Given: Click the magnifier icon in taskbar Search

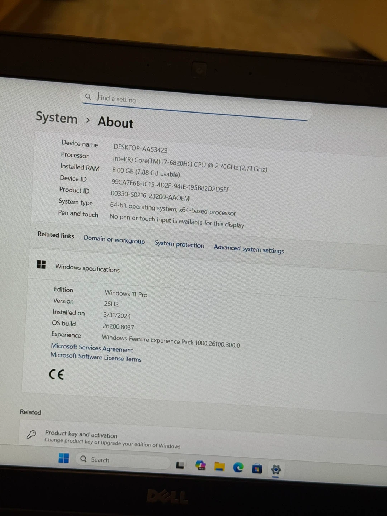Looking at the screenshot, I should [x=83, y=459].
